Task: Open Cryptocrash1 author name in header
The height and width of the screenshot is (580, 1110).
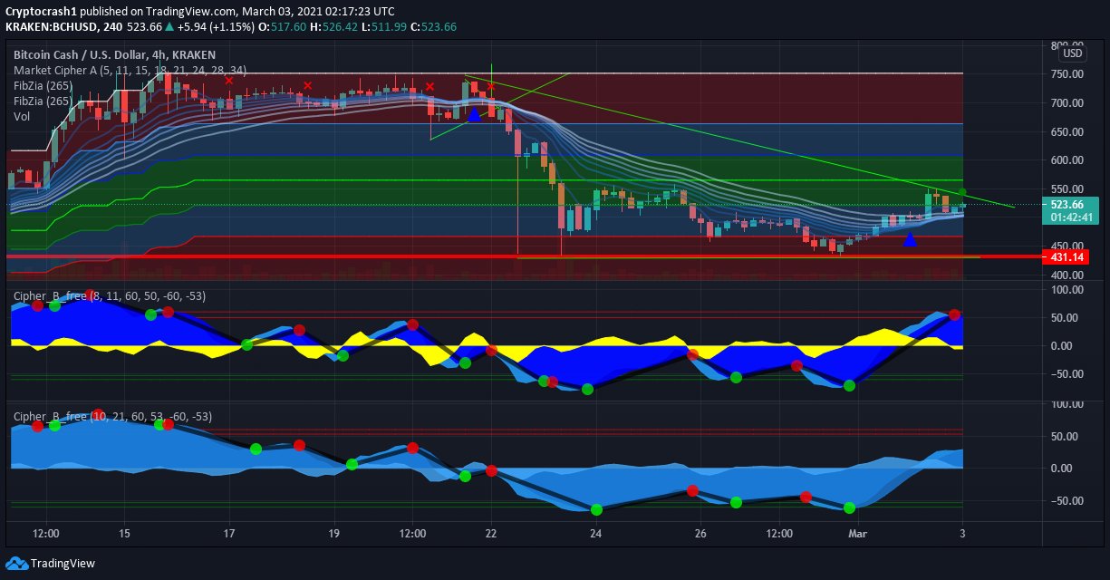Action: pos(39,11)
